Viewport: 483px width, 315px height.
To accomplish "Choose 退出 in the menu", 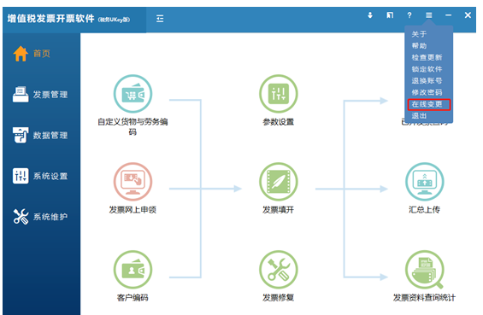I will point(419,116).
